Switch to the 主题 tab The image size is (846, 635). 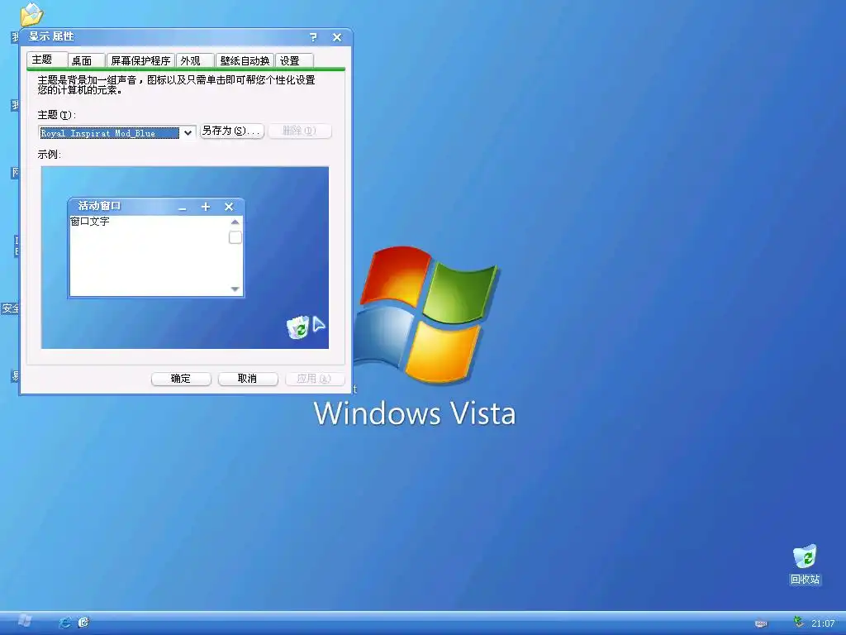coord(46,60)
